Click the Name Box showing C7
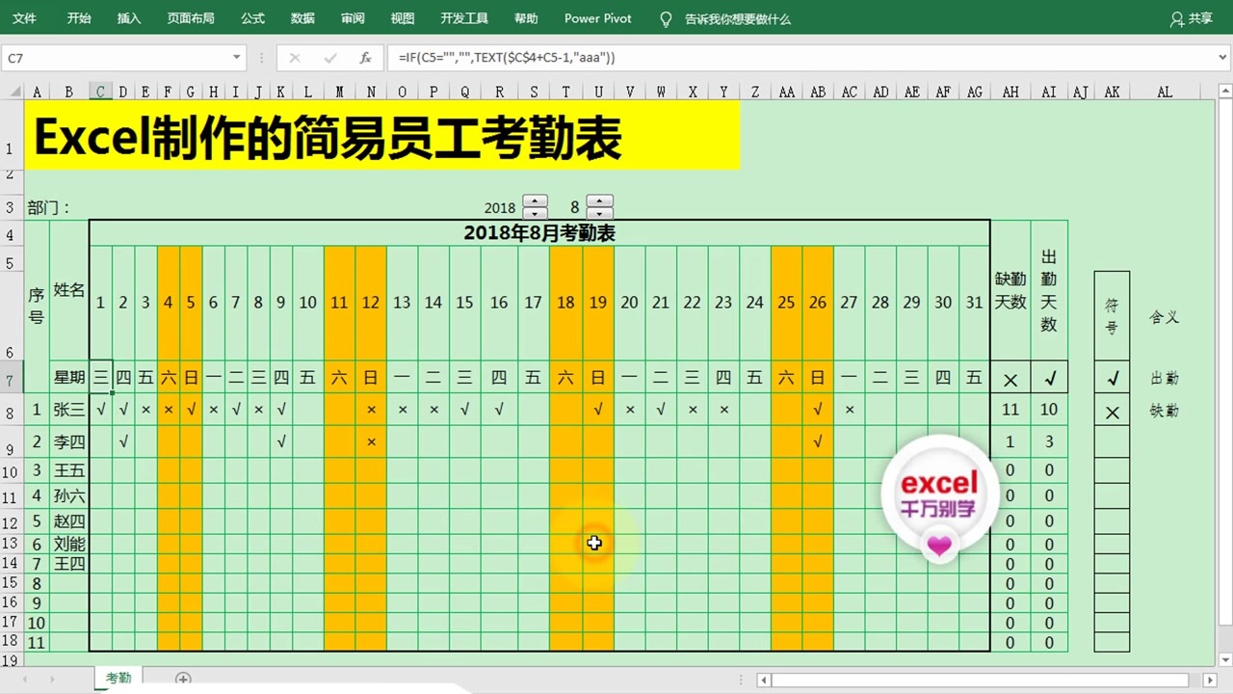Viewport: 1233px width, 694px height. coord(116,58)
